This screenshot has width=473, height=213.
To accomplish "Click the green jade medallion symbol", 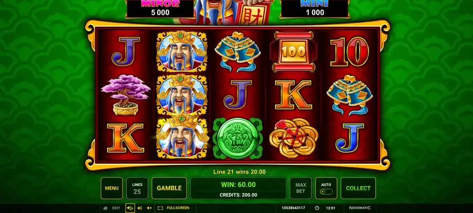I will (x=238, y=139).
